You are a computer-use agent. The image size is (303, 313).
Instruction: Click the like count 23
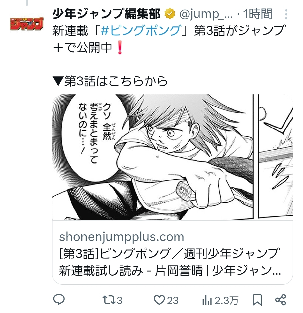173,300
